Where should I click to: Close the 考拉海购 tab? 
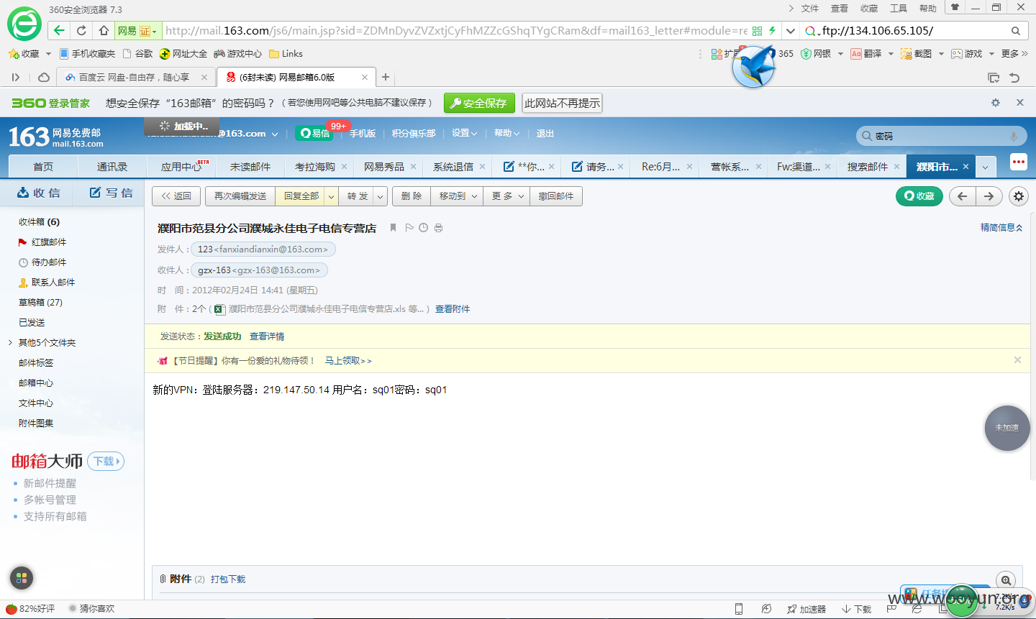344,167
